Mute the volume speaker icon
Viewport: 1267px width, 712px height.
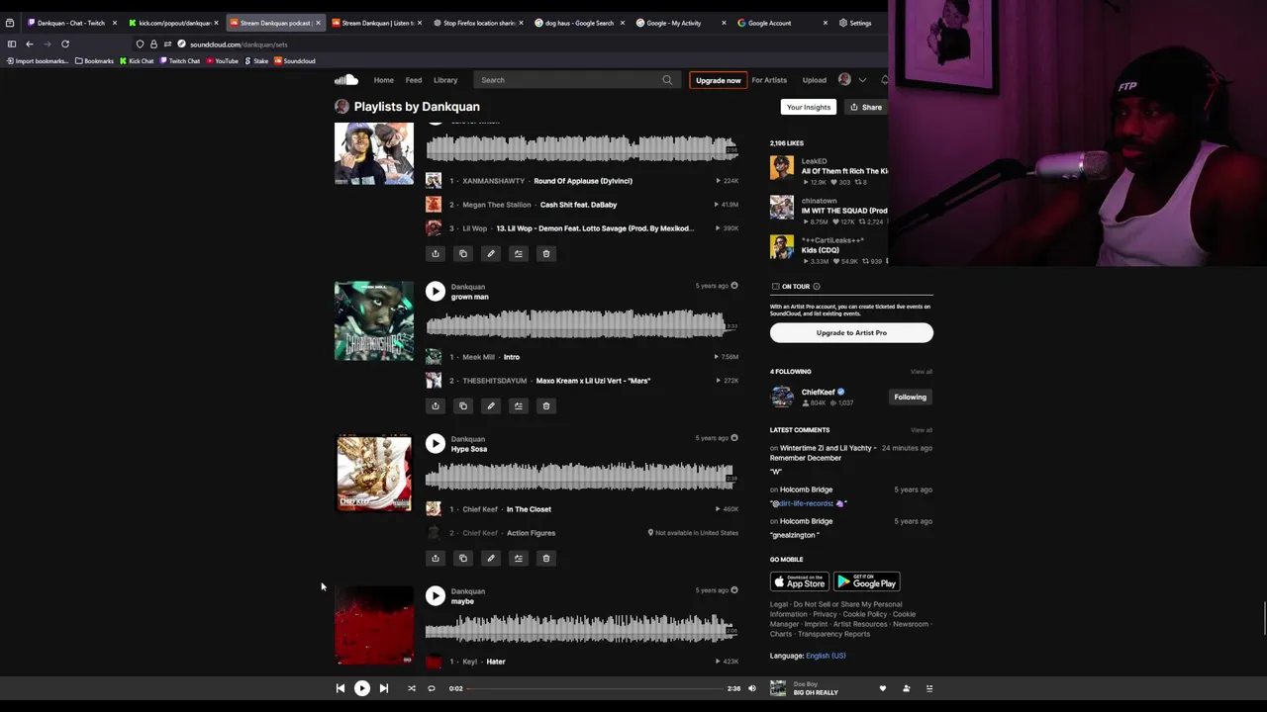pyautogui.click(x=752, y=688)
